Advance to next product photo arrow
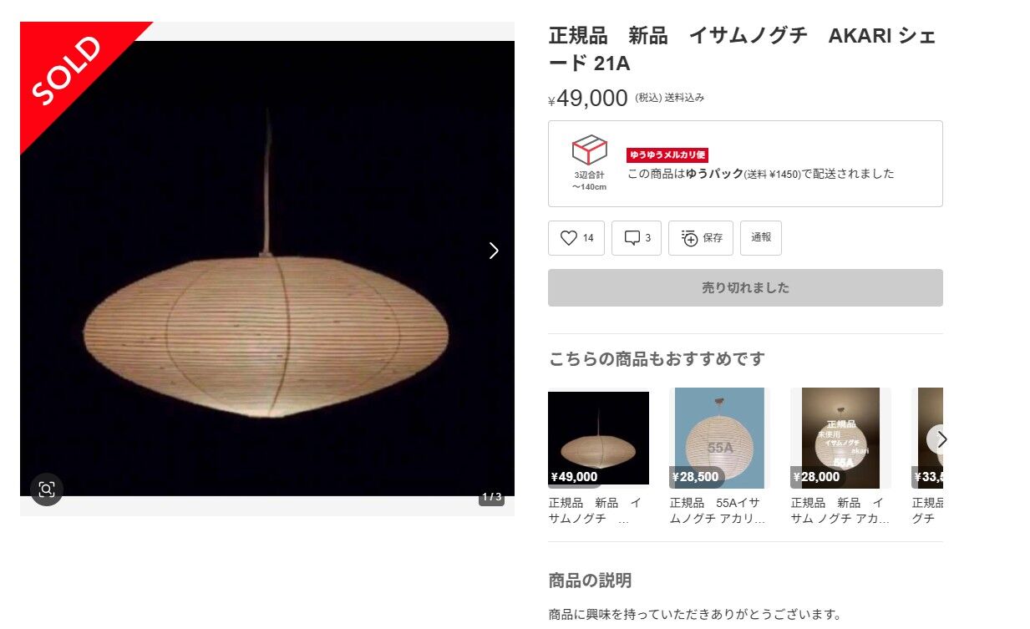Screen dimensions: 1030x629 tap(494, 251)
